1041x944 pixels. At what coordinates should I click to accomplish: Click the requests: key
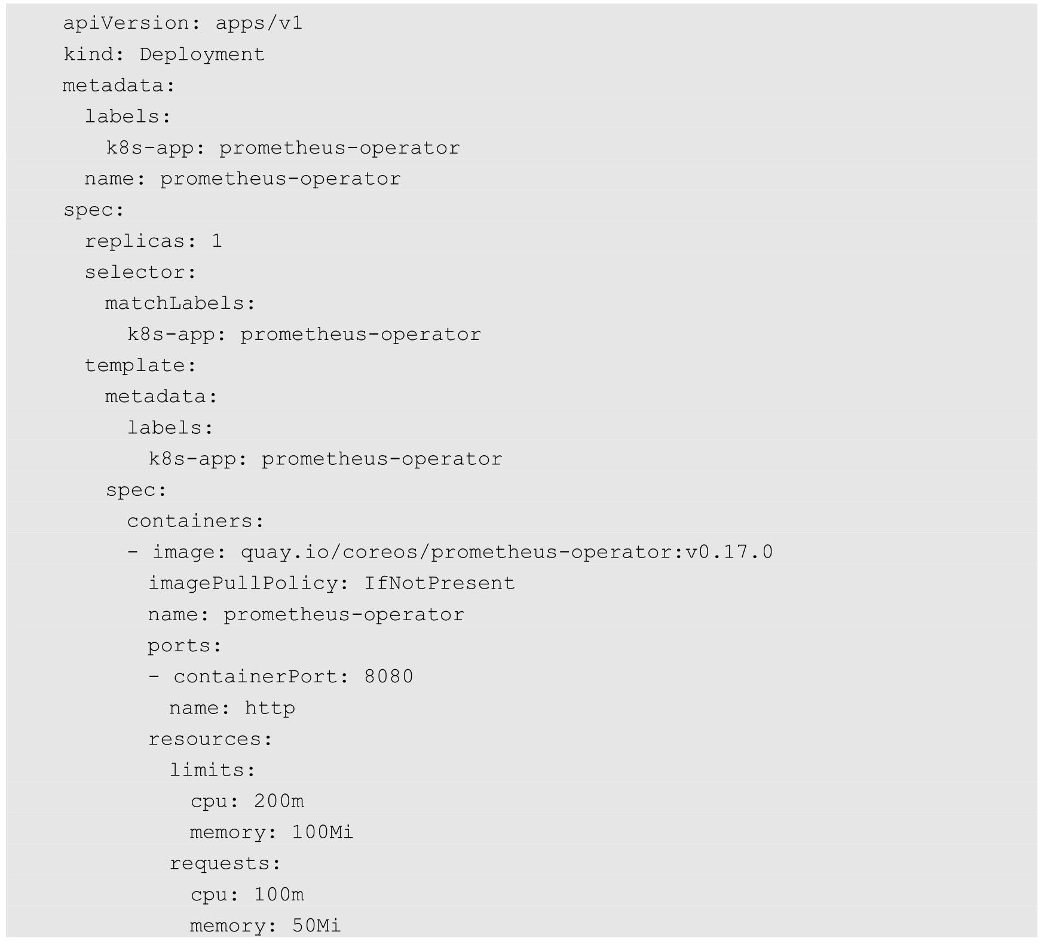pos(225,863)
